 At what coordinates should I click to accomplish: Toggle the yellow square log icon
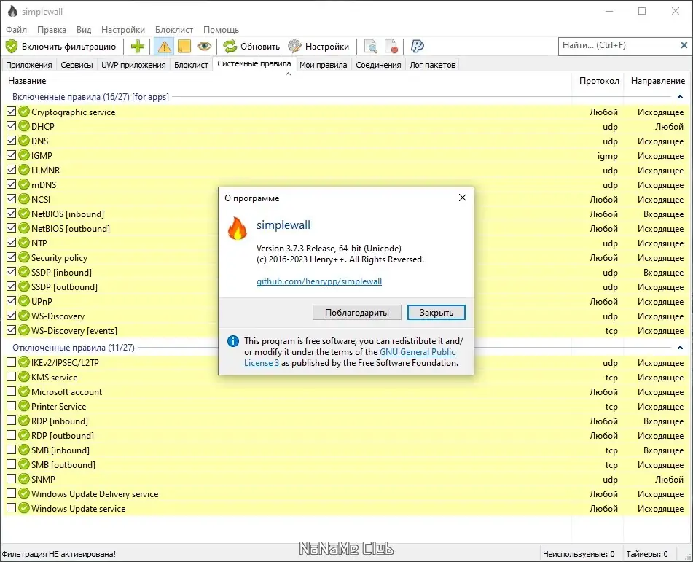tap(184, 46)
